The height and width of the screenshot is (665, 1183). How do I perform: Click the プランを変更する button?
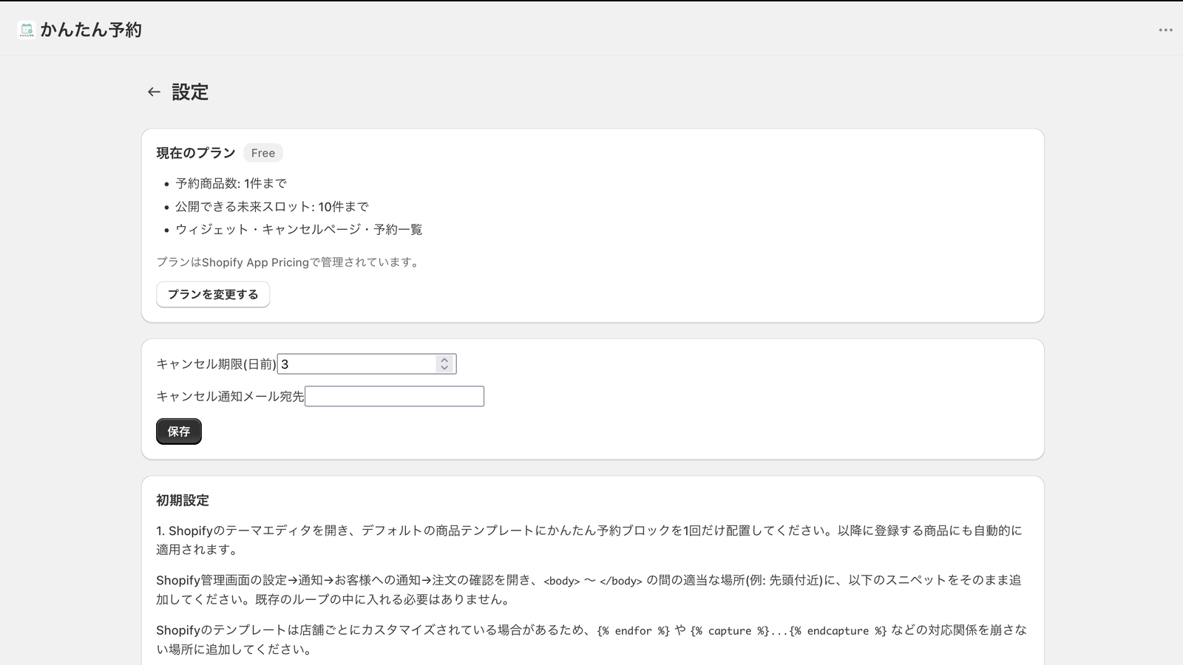point(213,294)
